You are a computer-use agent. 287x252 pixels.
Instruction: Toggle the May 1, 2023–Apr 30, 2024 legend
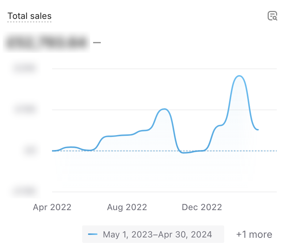click(153, 234)
